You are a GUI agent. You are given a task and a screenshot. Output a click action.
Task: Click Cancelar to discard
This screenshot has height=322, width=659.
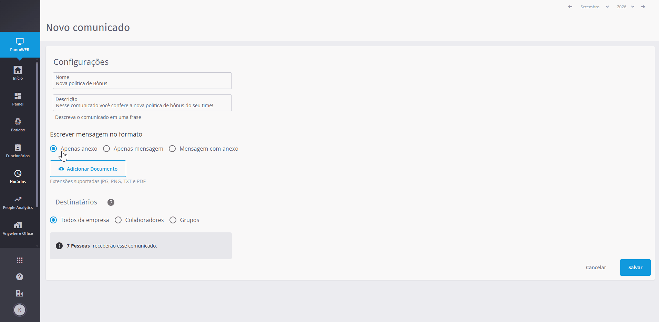tap(596, 268)
